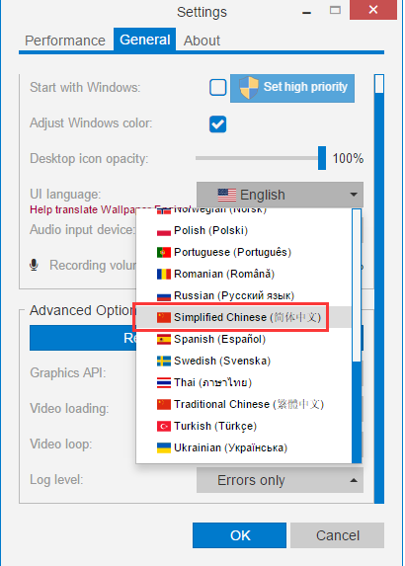The image size is (405, 566).
Task: Click the Swedish flag icon
Action: (164, 361)
